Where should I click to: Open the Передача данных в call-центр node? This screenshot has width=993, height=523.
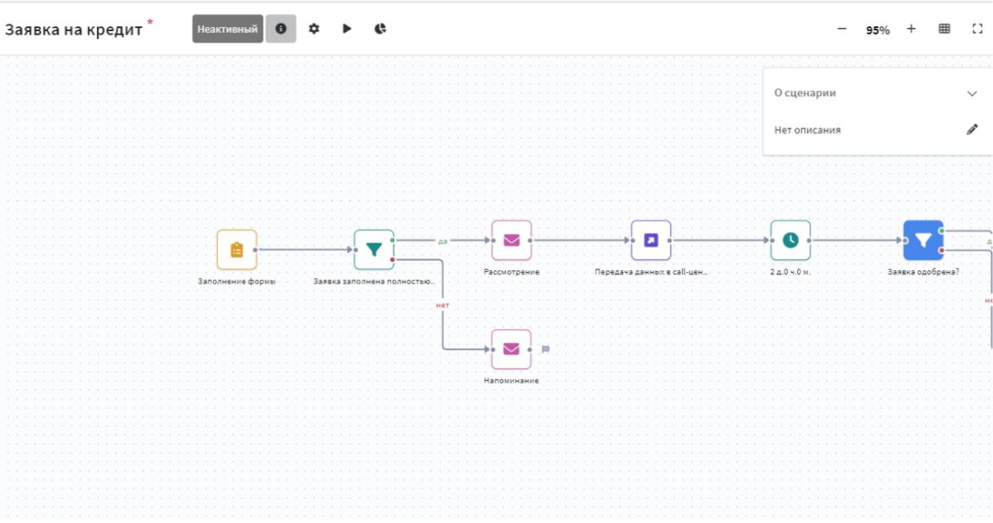[x=651, y=240]
